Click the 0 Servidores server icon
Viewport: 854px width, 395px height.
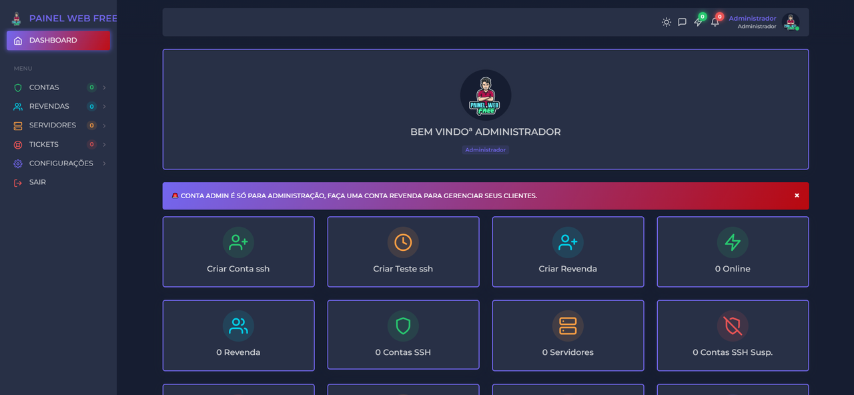coord(568,326)
